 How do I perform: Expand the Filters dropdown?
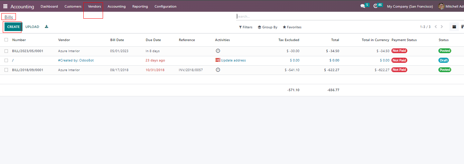246,27
